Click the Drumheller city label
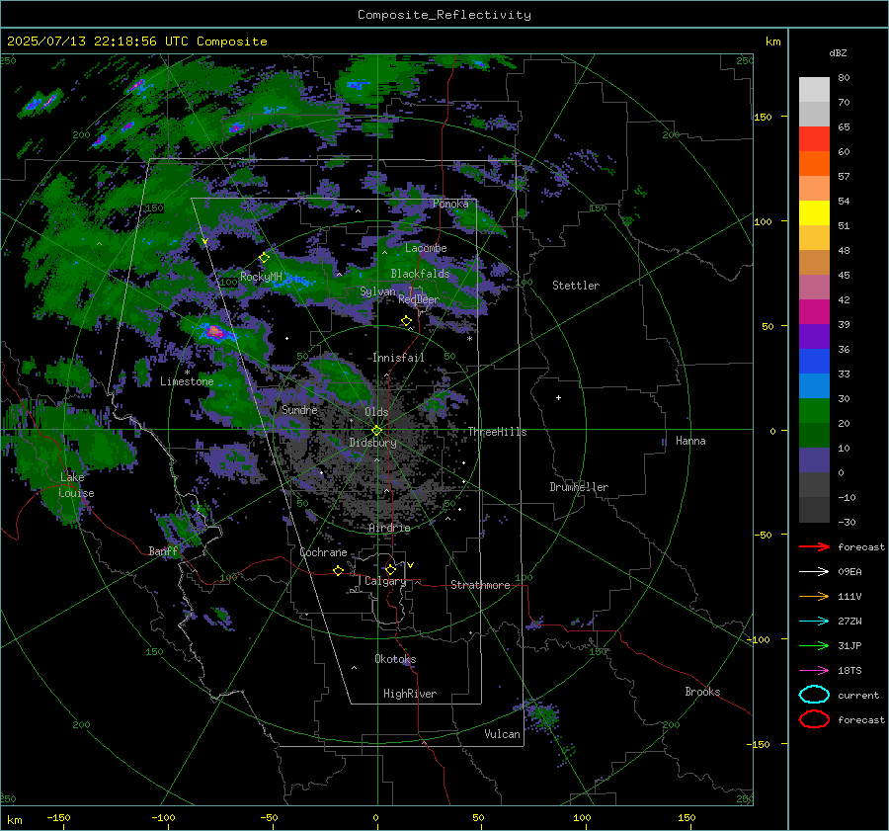Image resolution: width=889 pixels, height=831 pixels. [x=579, y=487]
